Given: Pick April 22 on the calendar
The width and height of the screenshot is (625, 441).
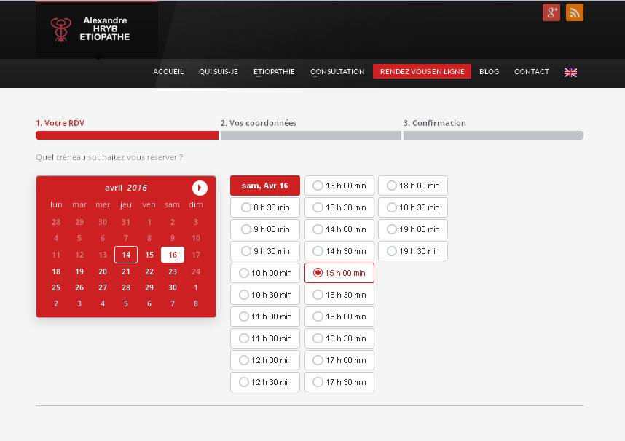Looking at the screenshot, I should pos(149,271).
